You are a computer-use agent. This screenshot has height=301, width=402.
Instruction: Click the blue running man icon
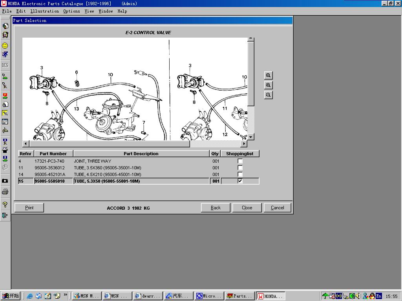tap(5, 54)
